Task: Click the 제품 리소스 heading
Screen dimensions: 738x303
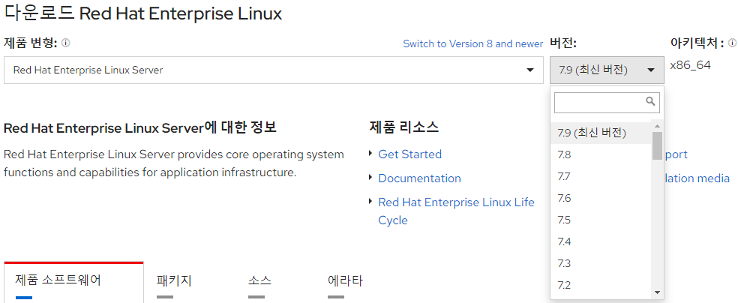Action: point(404,127)
